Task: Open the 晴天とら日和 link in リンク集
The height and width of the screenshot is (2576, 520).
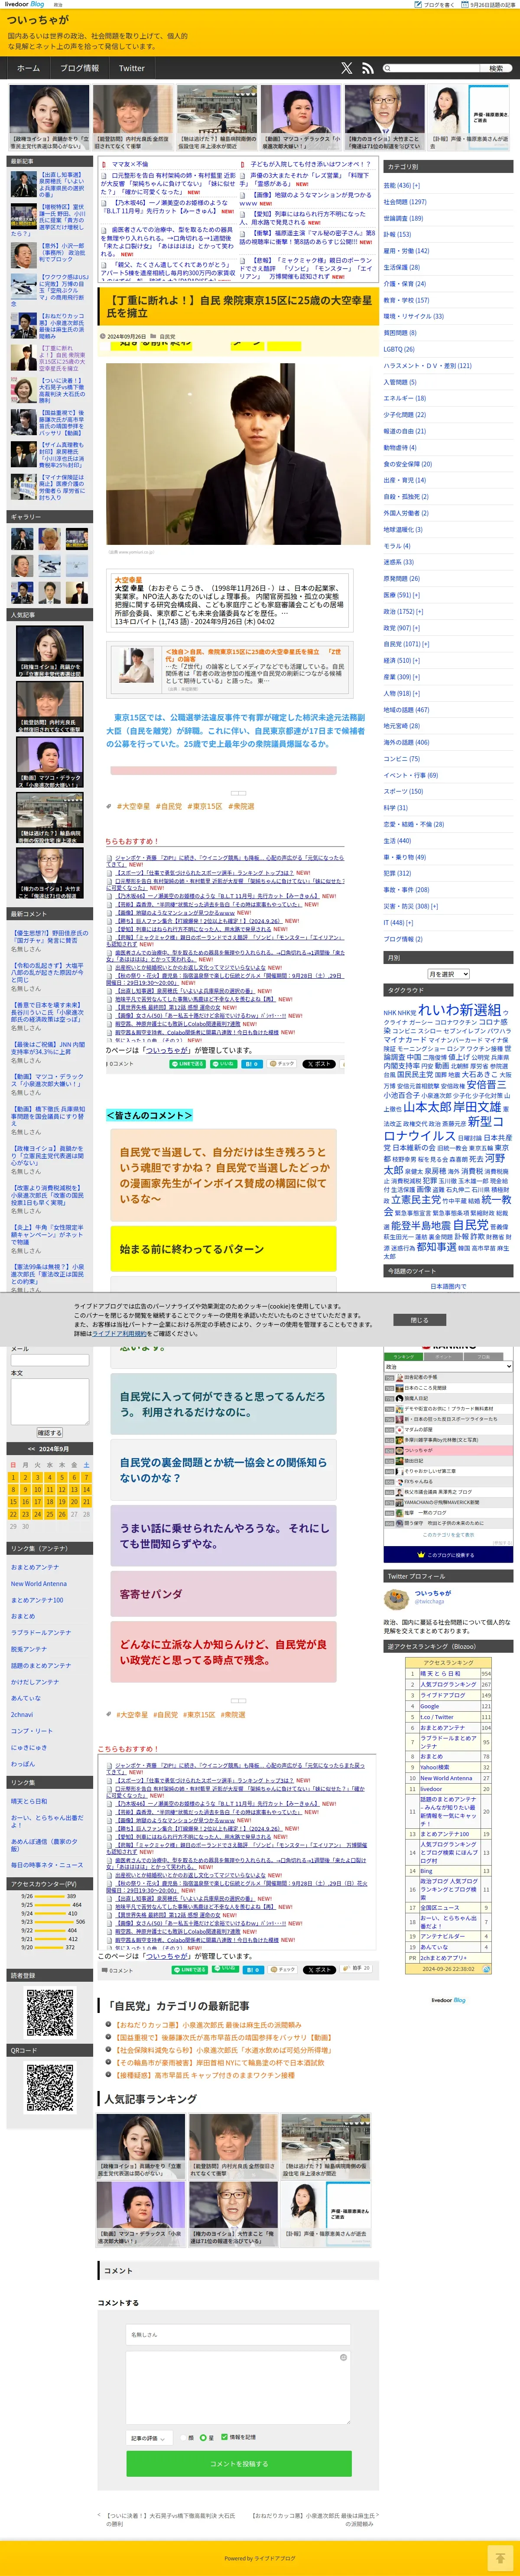Action: click(x=29, y=1801)
